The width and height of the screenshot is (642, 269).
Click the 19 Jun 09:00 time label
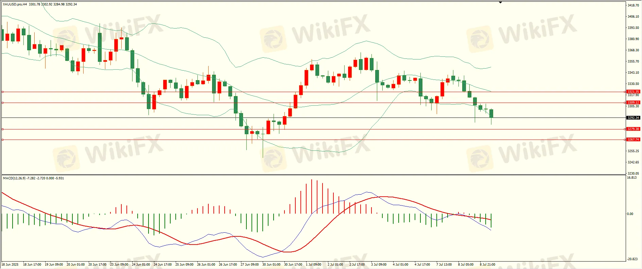click(54, 265)
